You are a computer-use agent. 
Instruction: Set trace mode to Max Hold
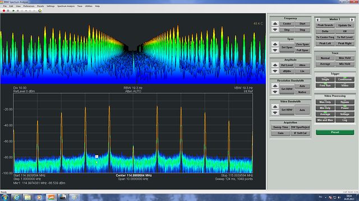click(x=345, y=58)
